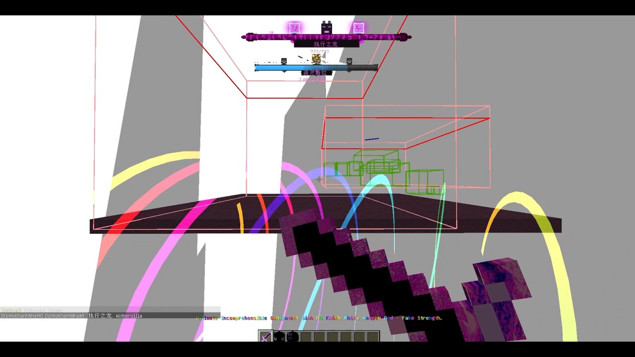The image size is (635, 357).
Task: Select the third hotbar slot item
Action: click(x=292, y=337)
